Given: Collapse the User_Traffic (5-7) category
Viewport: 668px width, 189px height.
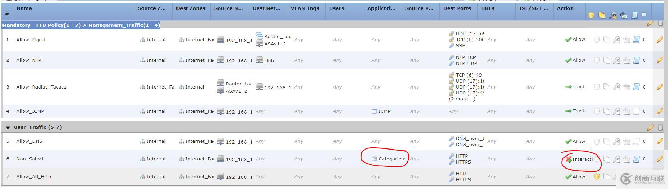Looking at the screenshot, I should tap(8, 128).
